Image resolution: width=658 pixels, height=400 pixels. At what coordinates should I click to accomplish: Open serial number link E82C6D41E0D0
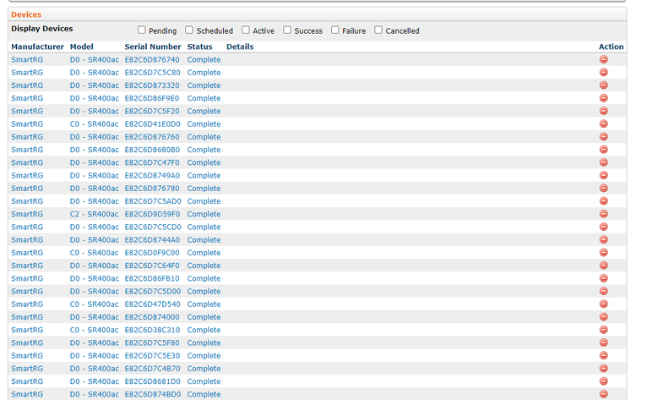[x=152, y=124]
